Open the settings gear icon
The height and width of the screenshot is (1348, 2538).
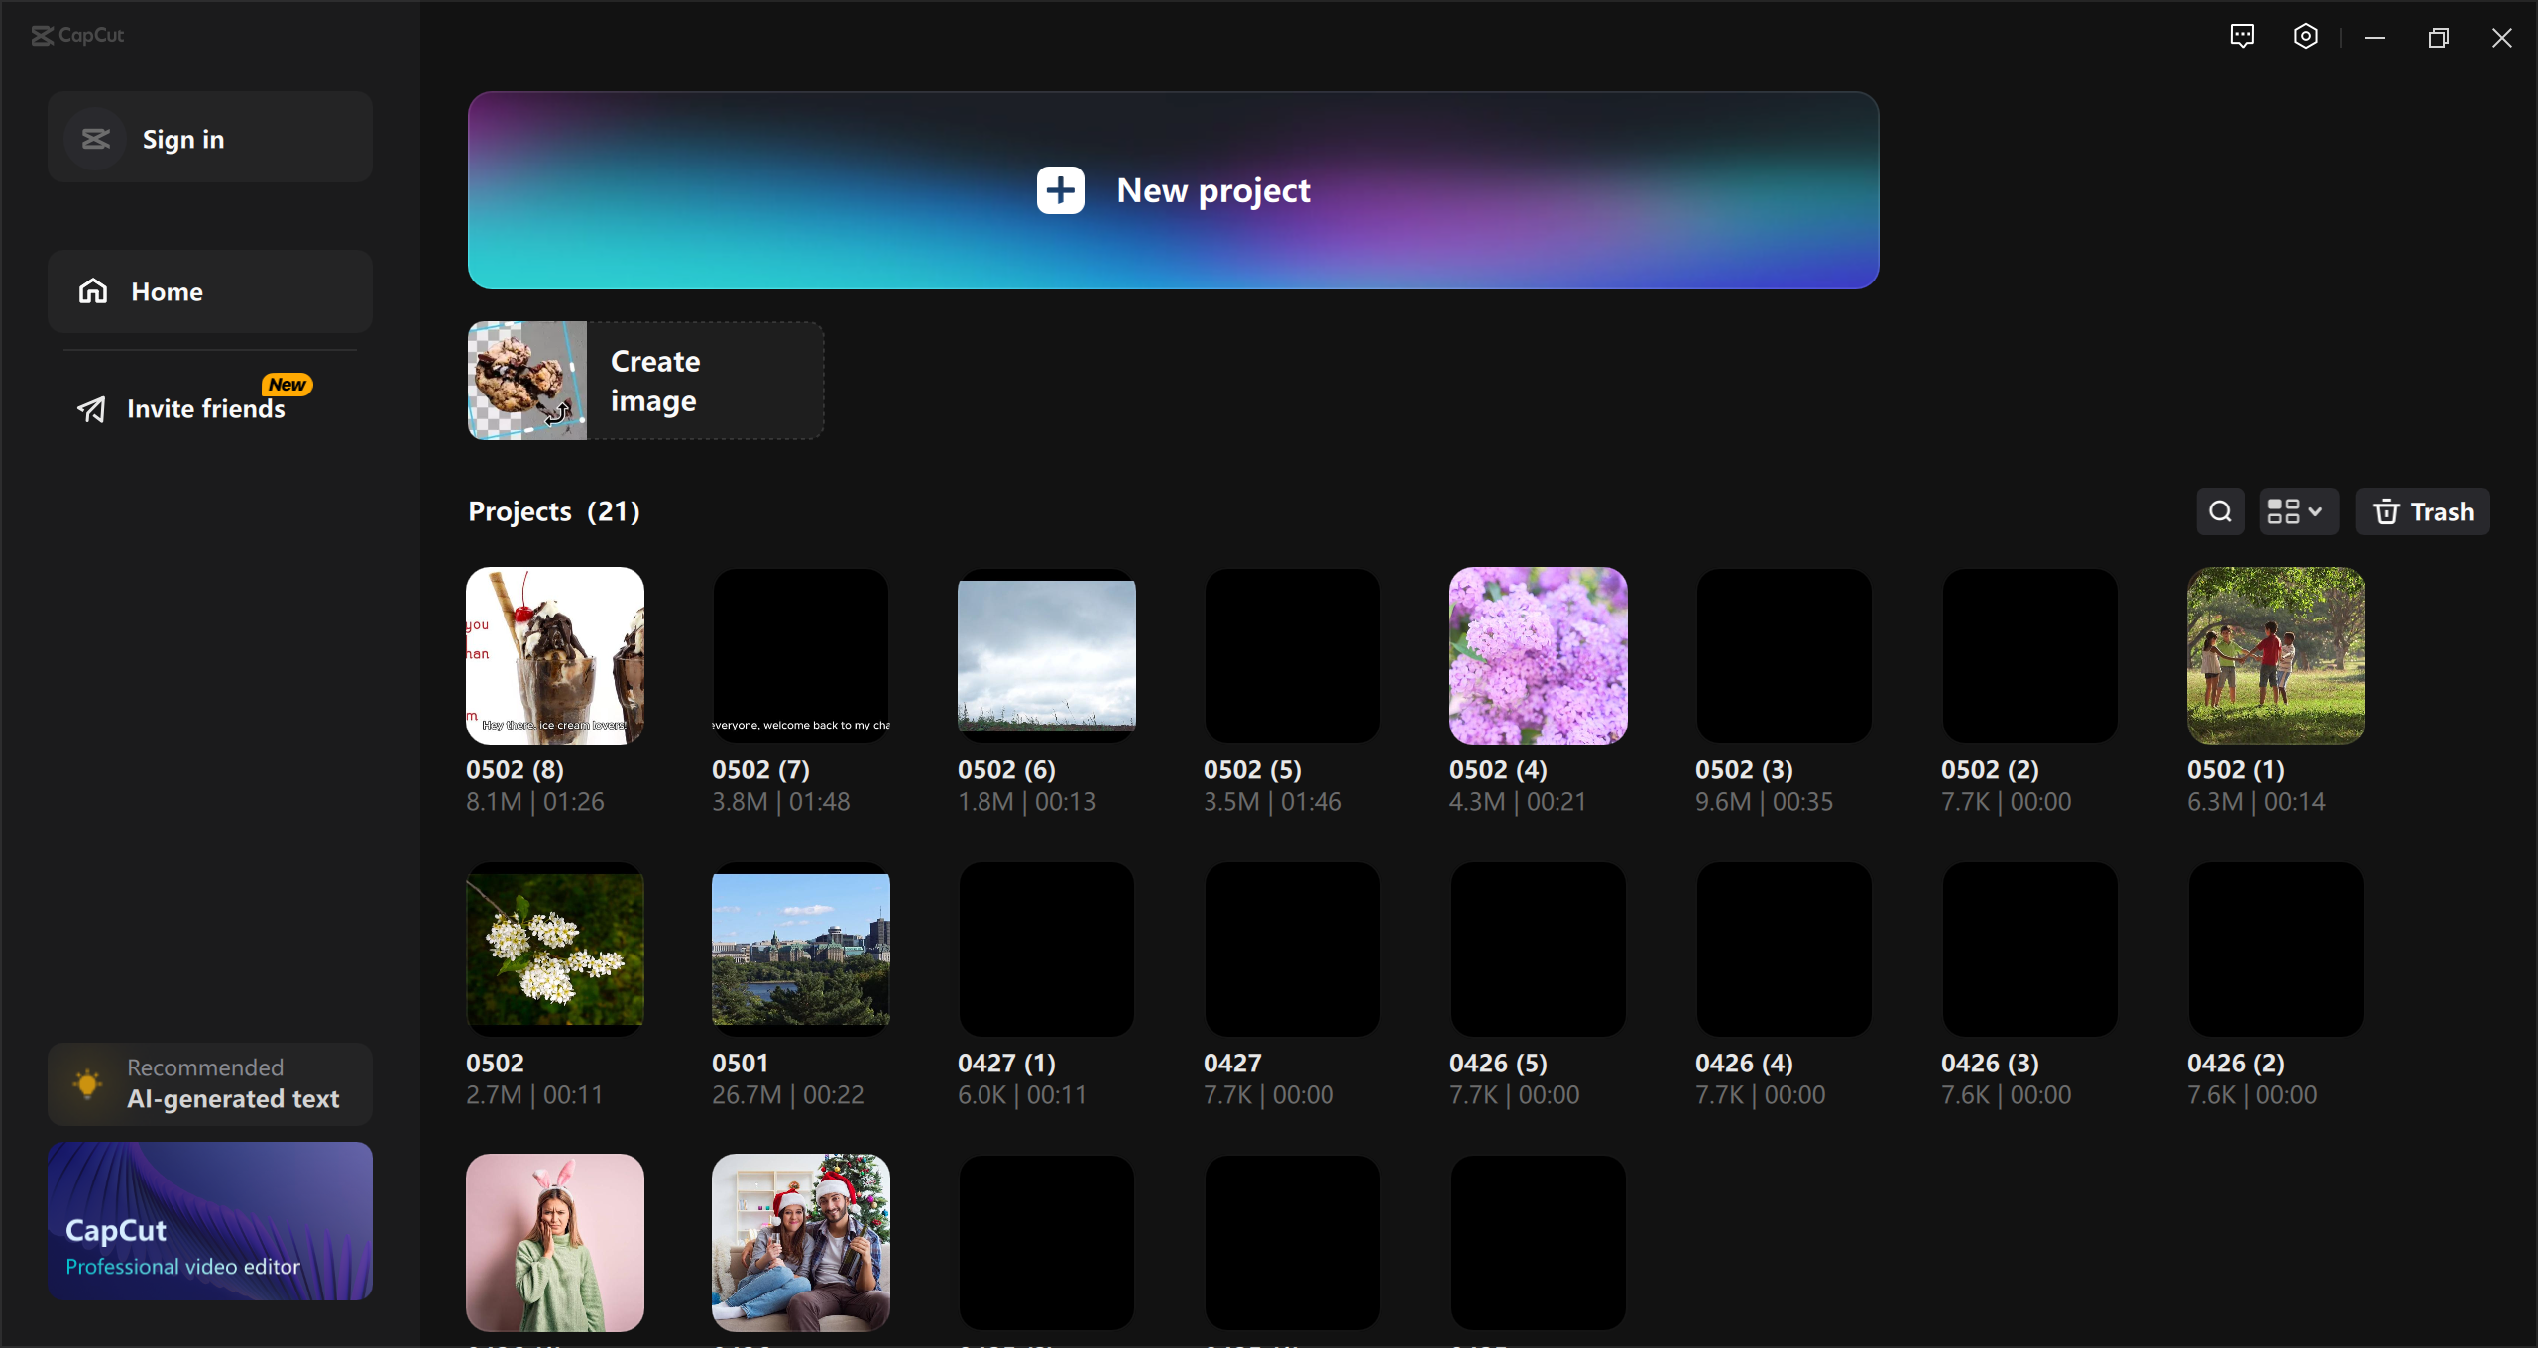coord(2305,36)
